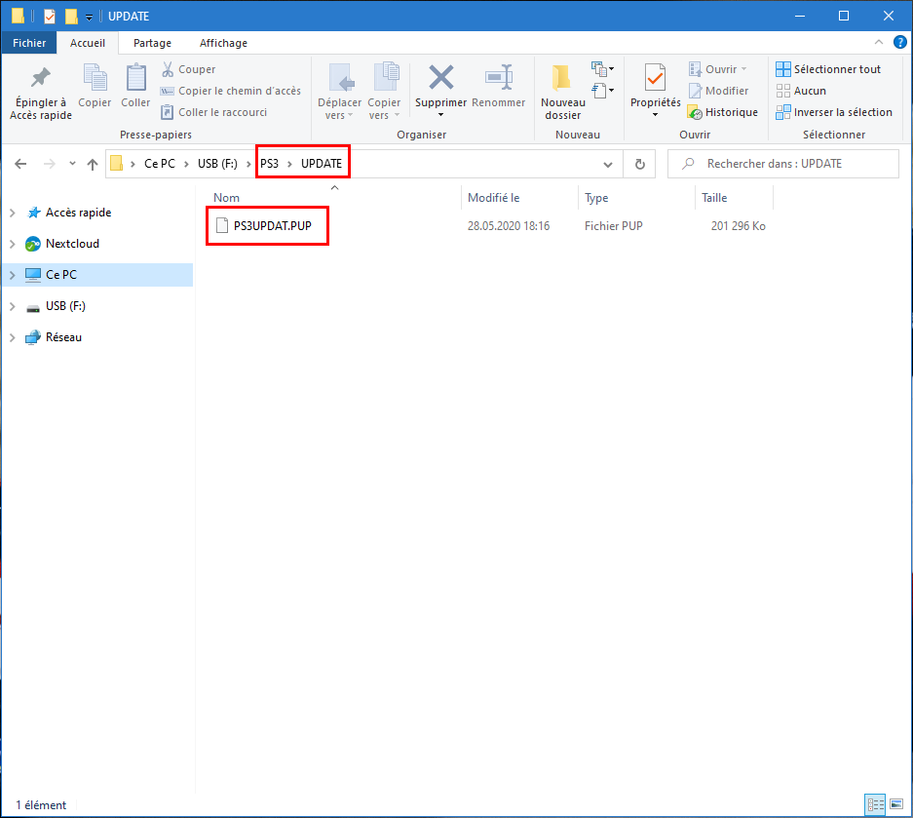The image size is (913, 818).
Task: Open address bar history dropdown
Action: coord(608,165)
